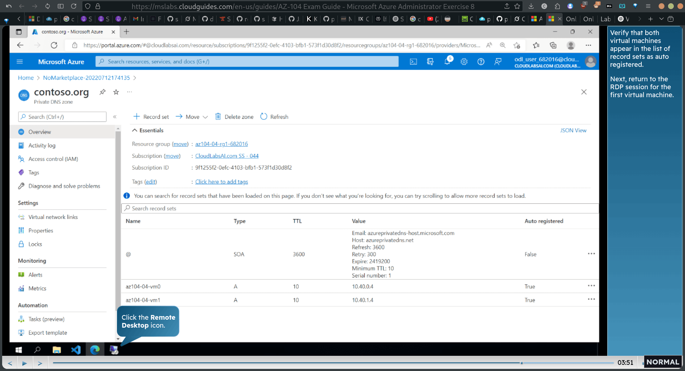Collapse the left sidebar menu chevron
Screen dimensions: 685x371
(x=115, y=117)
